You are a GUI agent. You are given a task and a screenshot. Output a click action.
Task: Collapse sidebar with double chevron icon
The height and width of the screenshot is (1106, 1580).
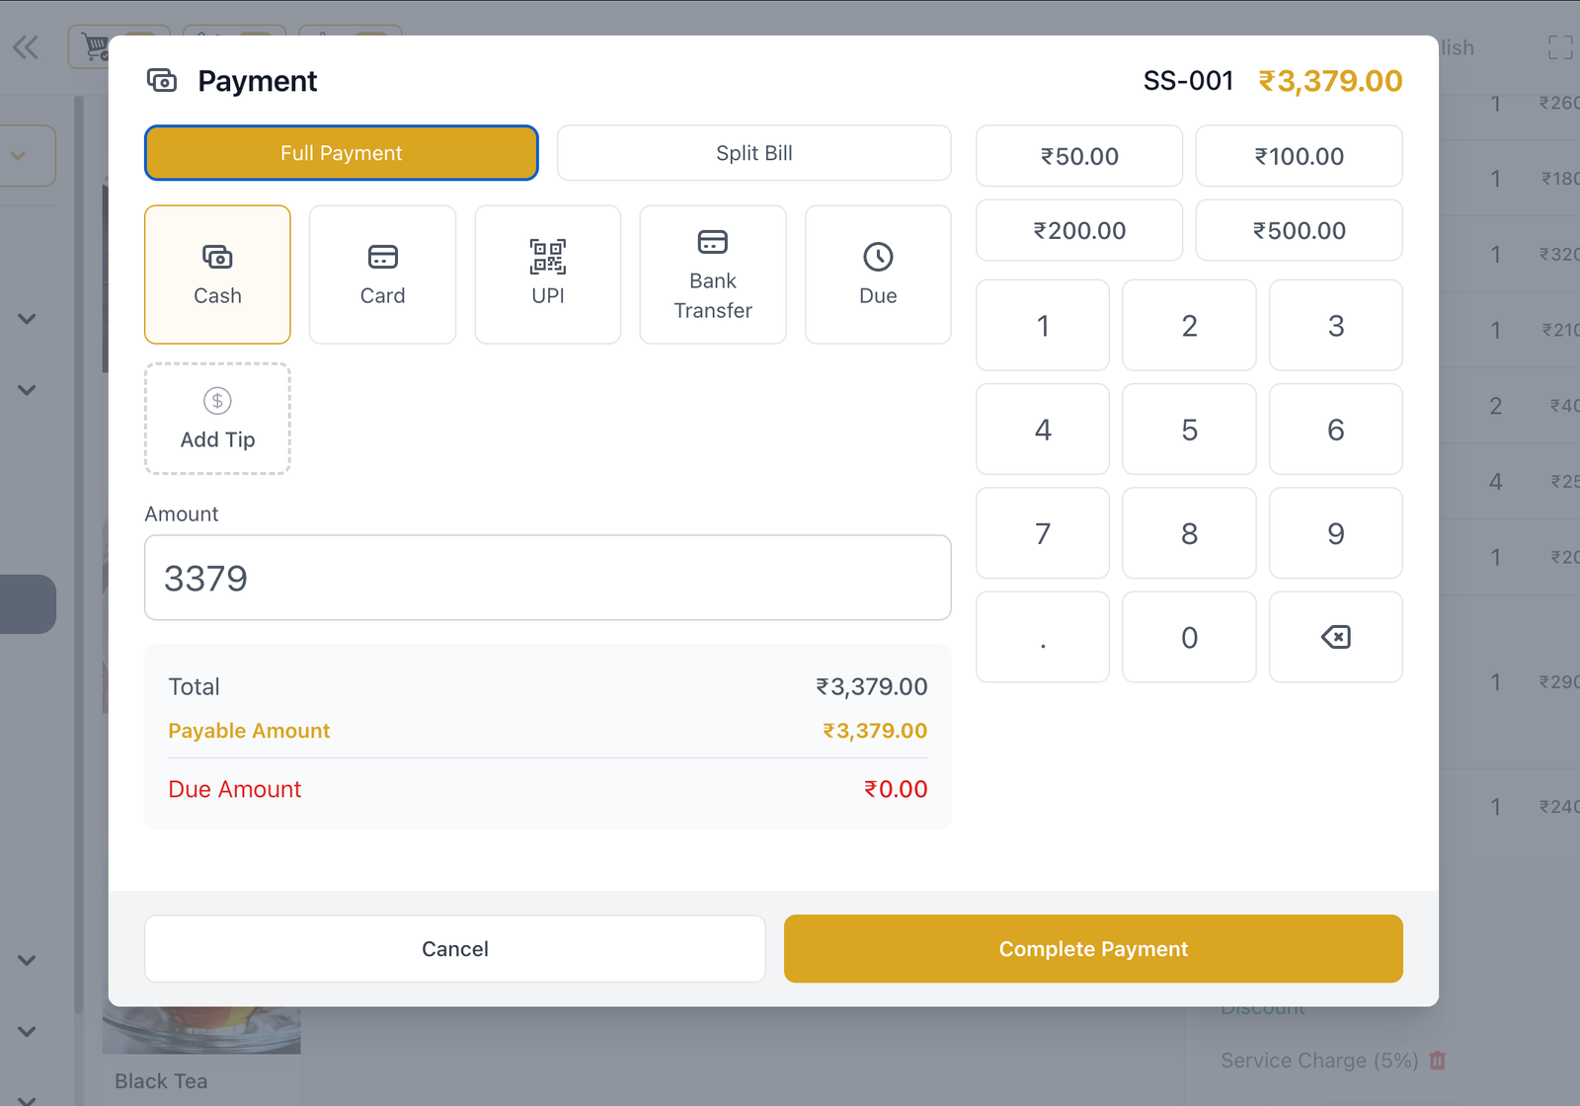(26, 47)
